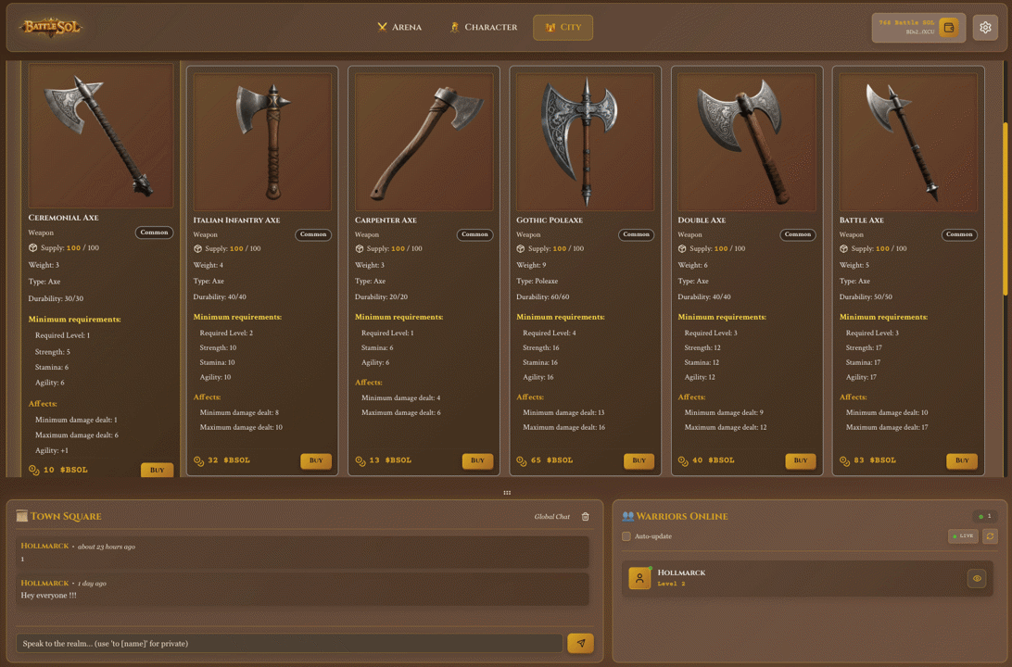1012x667 pixels.
Task: Enable the Auto-update checkbox
Action: pyautogui.click(x=626, y=536)
